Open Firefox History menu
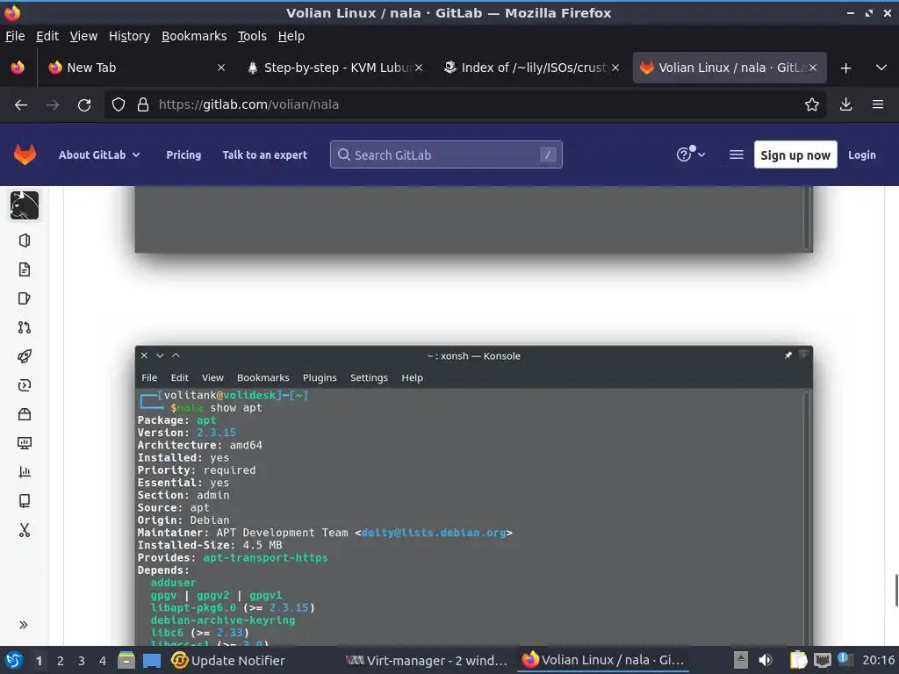The image size is (899, 674). pyautogui.click(x=129, y=36)
